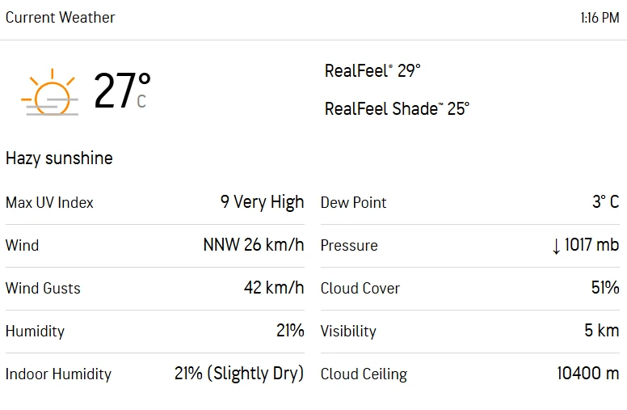Click the 9 Very High value
627x410 pixels.
point(262,202)
